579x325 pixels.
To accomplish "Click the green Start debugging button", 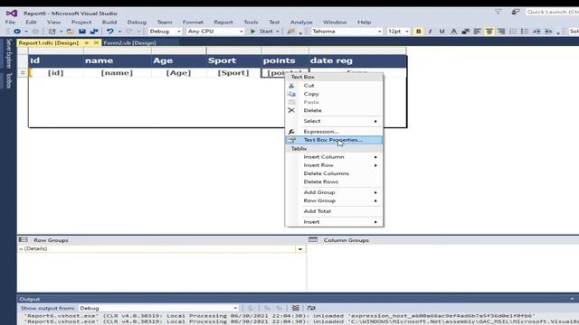I will tap(261, 32).
